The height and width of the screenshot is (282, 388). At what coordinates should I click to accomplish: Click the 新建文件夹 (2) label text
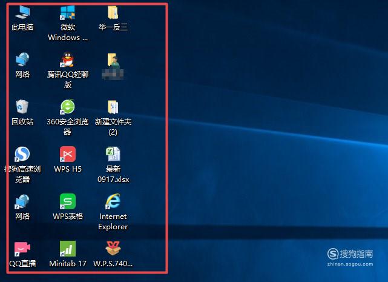pos(113,127)
